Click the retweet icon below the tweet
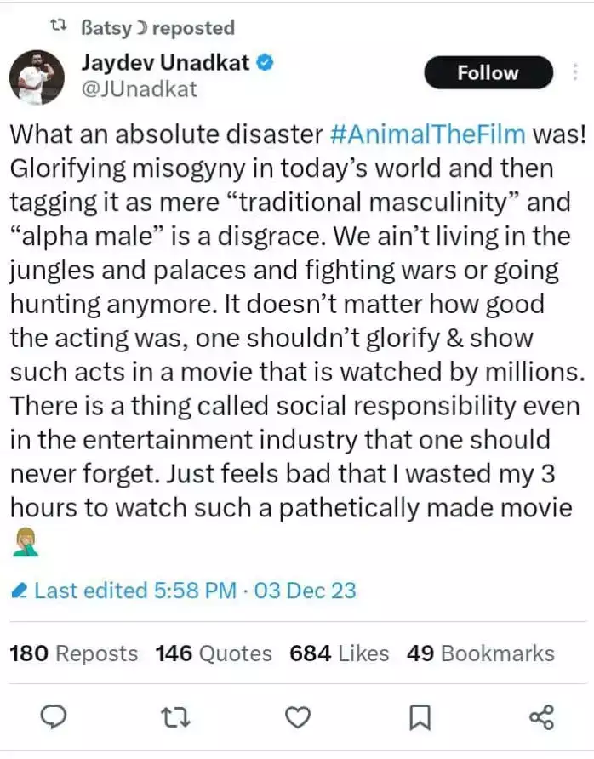 175,717
